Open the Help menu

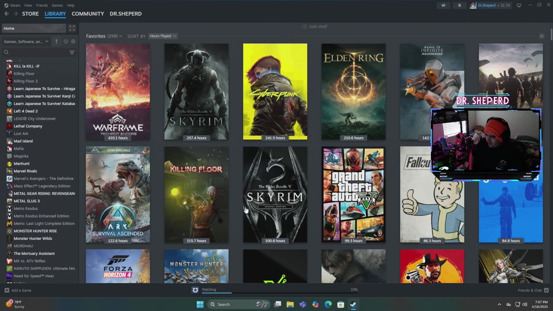71,5
